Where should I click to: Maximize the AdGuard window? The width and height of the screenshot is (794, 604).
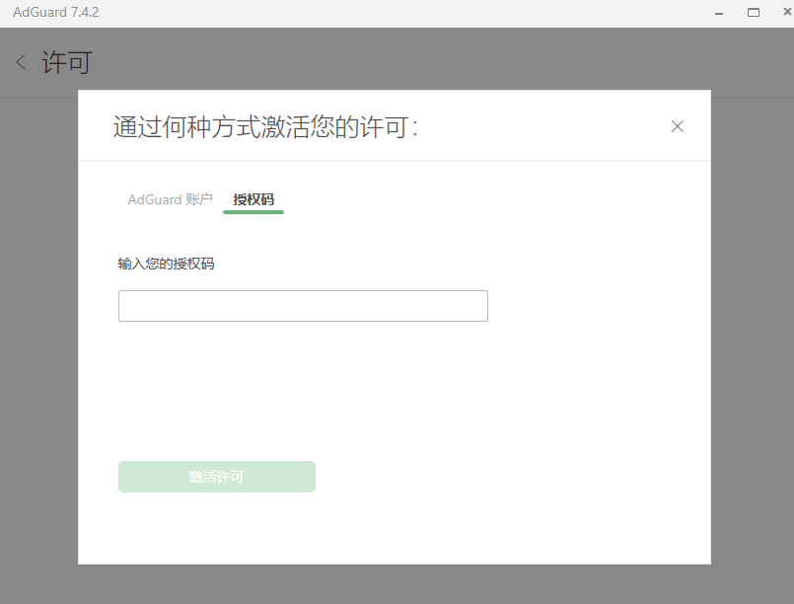754,13
